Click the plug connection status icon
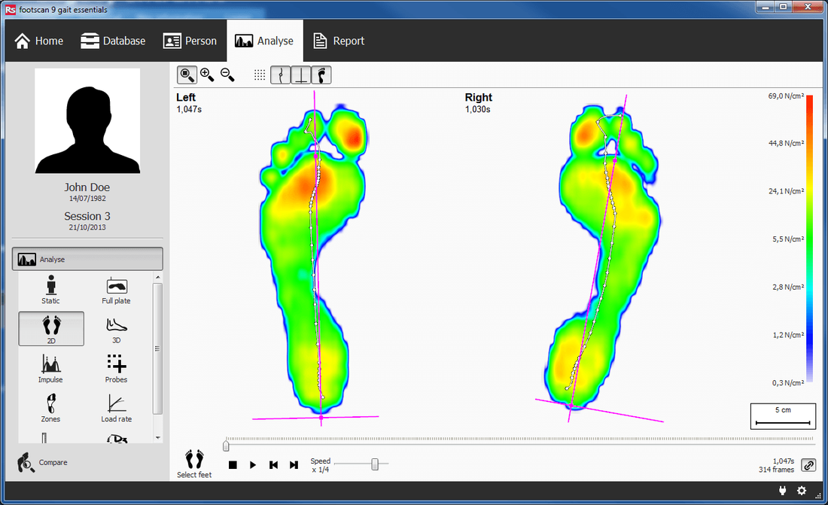Screen dimensions: 828x505 (x=783, y=491)
